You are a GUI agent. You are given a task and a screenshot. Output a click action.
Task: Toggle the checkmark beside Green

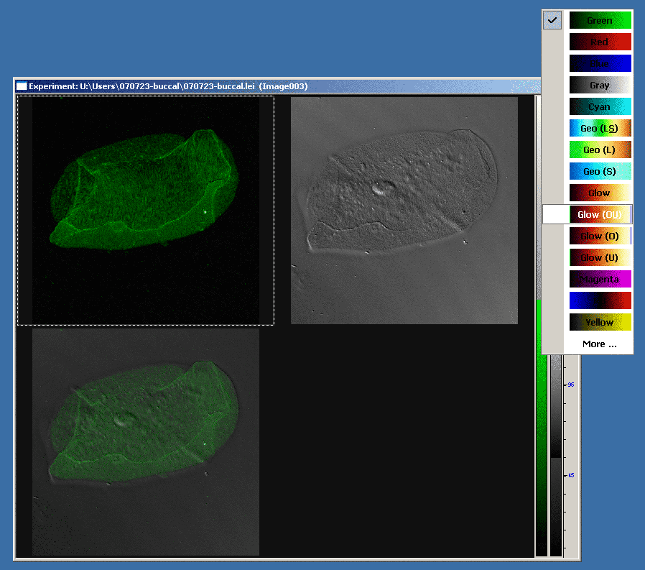click(552, 21)
